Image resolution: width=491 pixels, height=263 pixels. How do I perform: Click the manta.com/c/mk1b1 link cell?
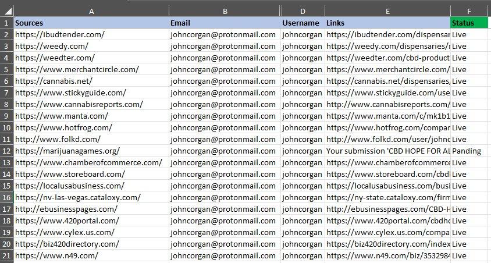click(x=387, y=116)
